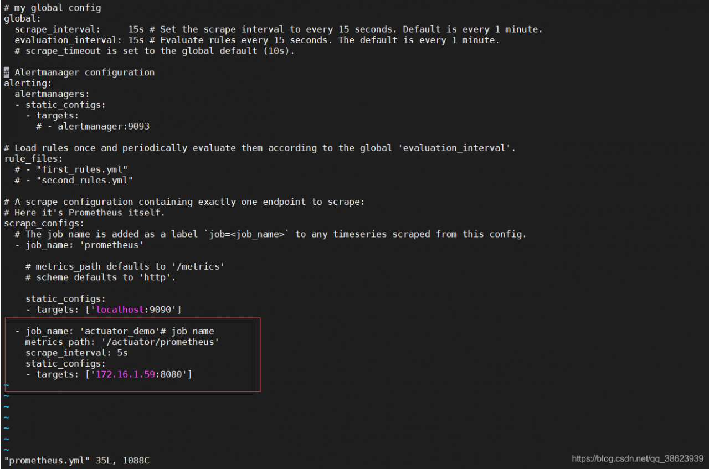The height and width of the screenshot is (469, 709).
Task: Click the 'rule_files:' key
Action: tap(30, 159)
